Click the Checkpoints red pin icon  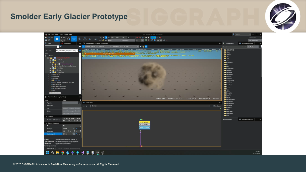tap(62, 44)
